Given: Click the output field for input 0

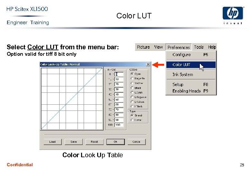Looking at the screenshot, I should [119, 74].
